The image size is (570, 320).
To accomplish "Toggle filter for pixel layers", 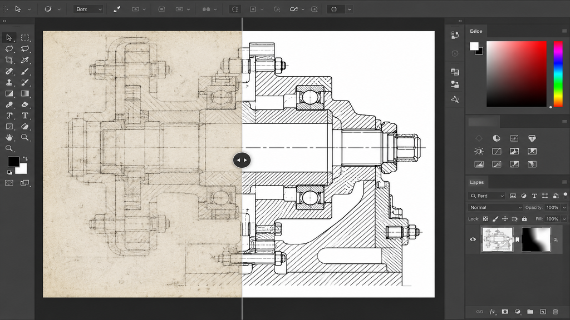I will [x=513, y=196].
